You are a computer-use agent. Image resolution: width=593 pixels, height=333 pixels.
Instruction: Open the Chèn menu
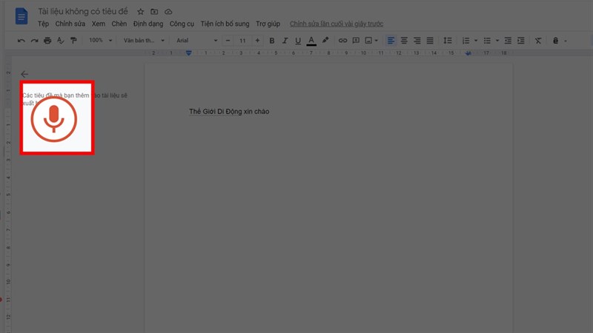coord(119,24)
